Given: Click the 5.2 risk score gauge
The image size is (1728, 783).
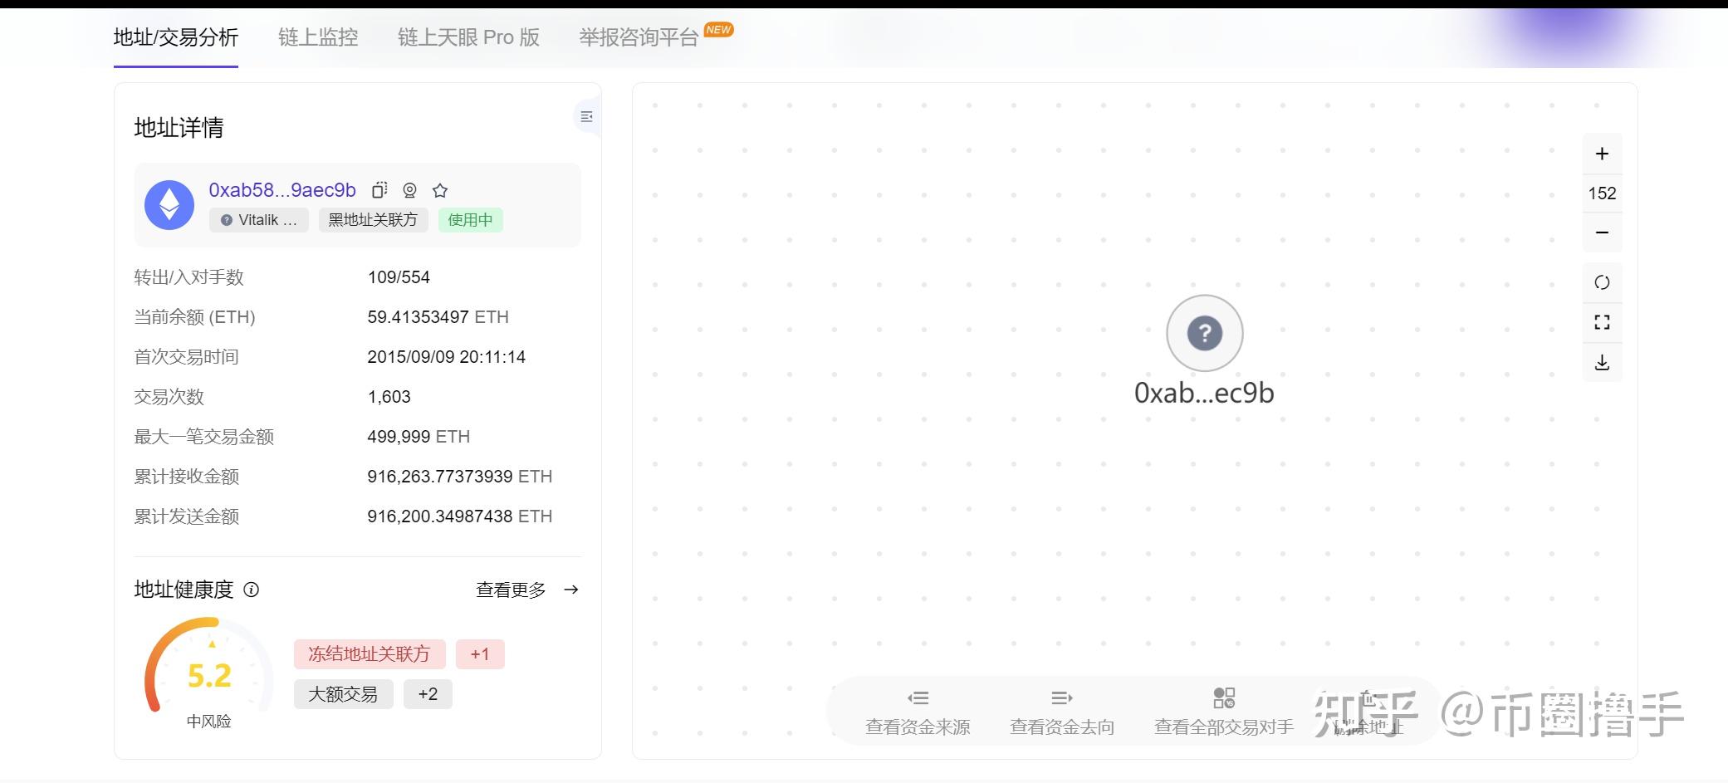Looking at the screenshot, I should (208, 667).
